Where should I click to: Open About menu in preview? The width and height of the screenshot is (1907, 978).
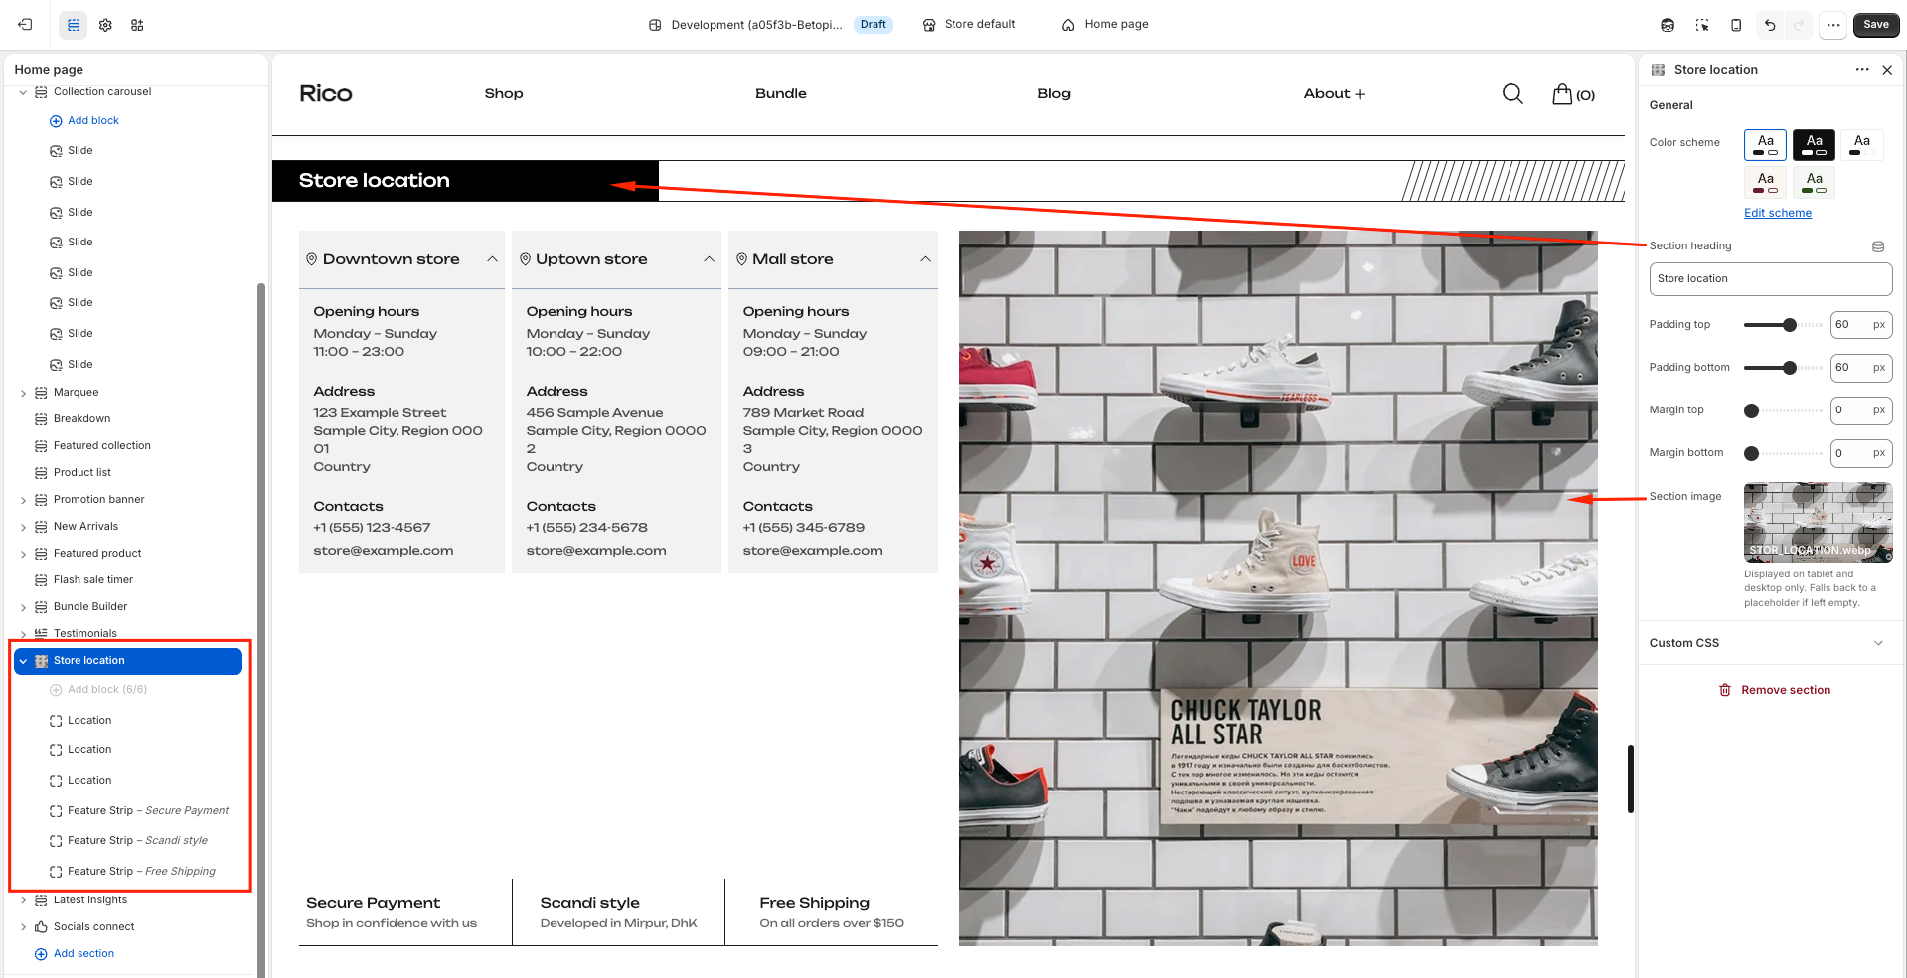pos(1335,93)
